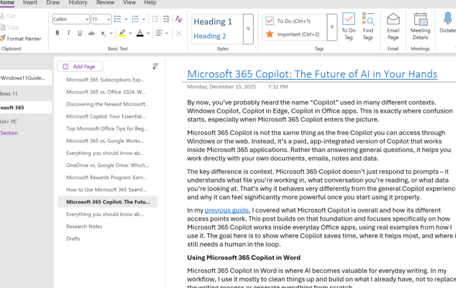Viewport: 456px width, 288px height.
Task: Increase indent of paragraph
Action: (166, 19)
